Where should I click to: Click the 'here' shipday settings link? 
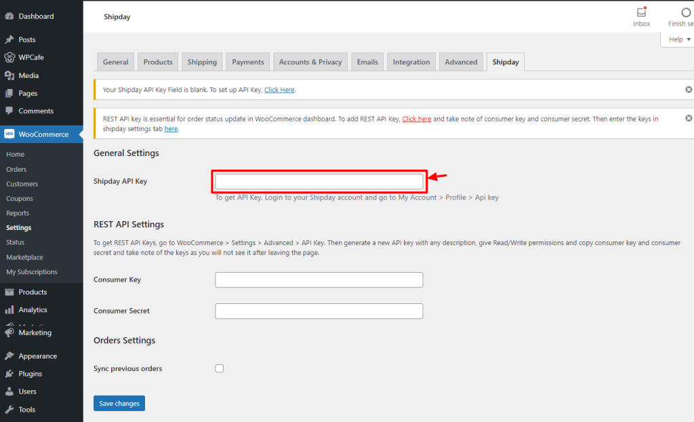171,128
